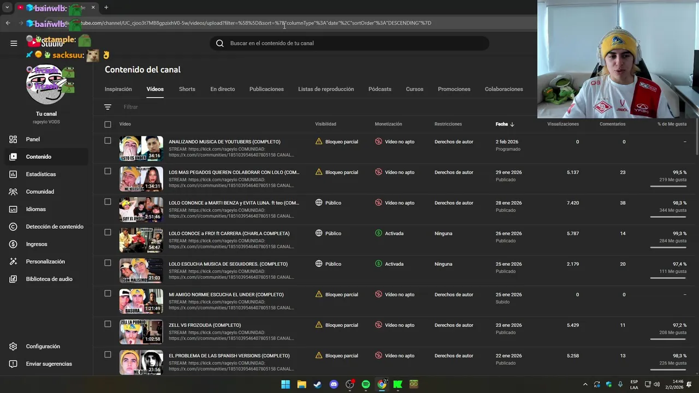Switch to Promociones tab
This screenshot has width=699, height=393.
tap(454, 89)
